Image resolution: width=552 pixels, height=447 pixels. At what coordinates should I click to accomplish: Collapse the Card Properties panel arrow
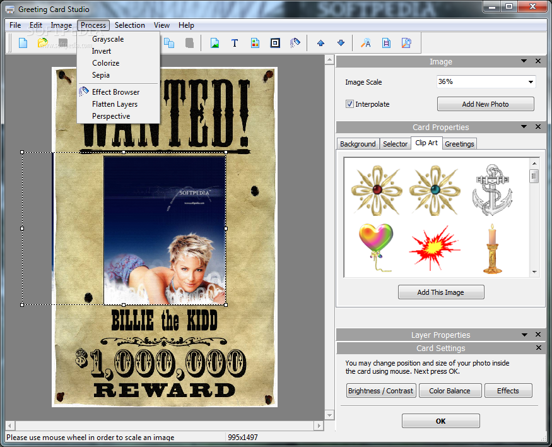coord(524,126)
